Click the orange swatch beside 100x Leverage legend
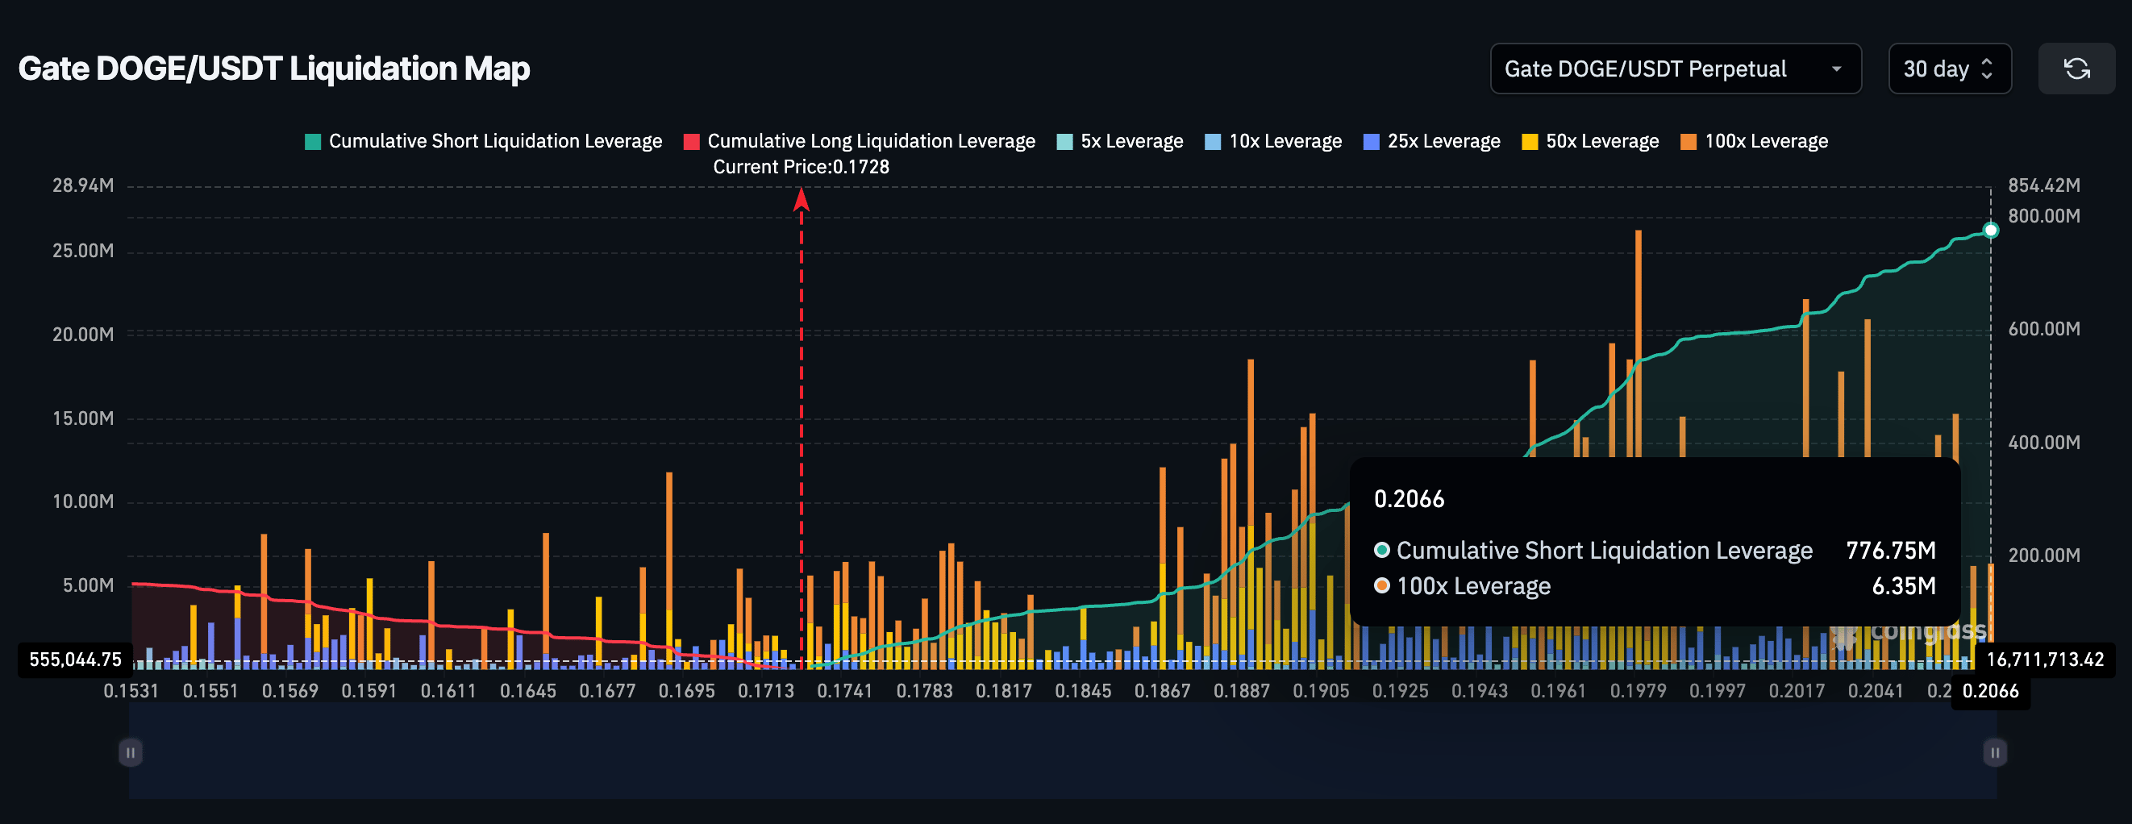The image size is (2132, 824). pos(1689,140)
